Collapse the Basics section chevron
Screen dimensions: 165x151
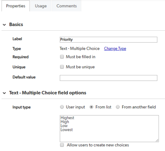click(4, 25)
